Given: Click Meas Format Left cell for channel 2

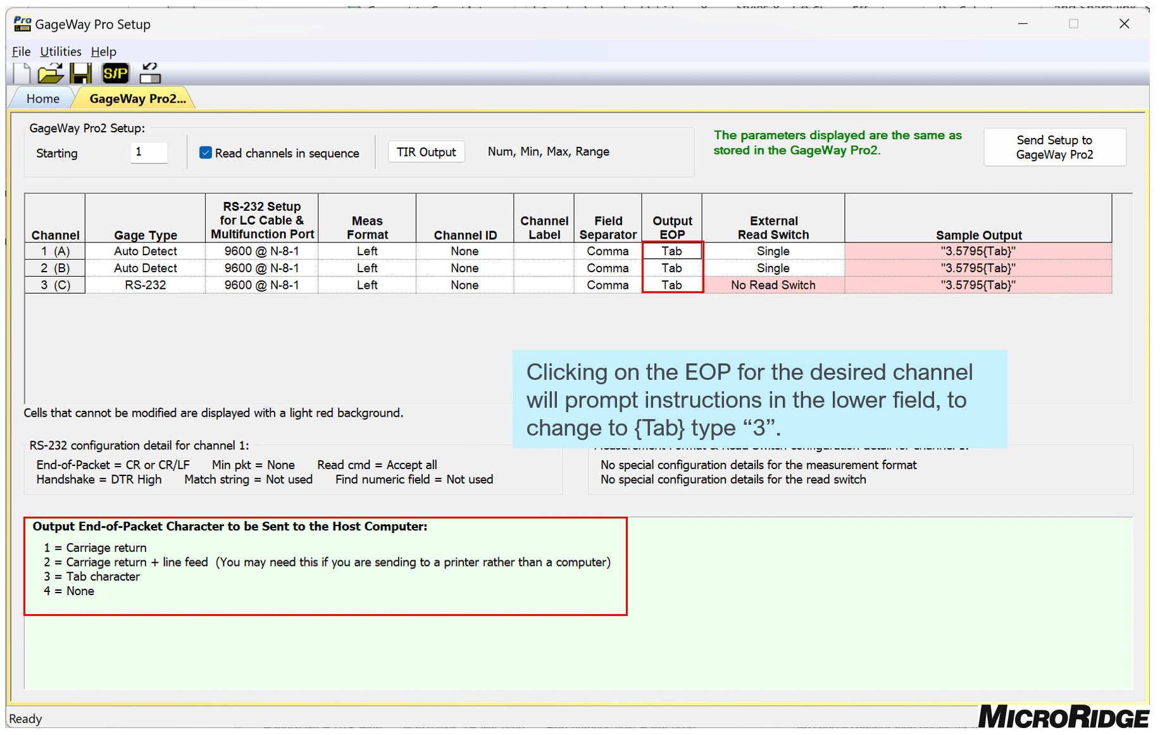Looking at the screenshot, I should (367, 268).
